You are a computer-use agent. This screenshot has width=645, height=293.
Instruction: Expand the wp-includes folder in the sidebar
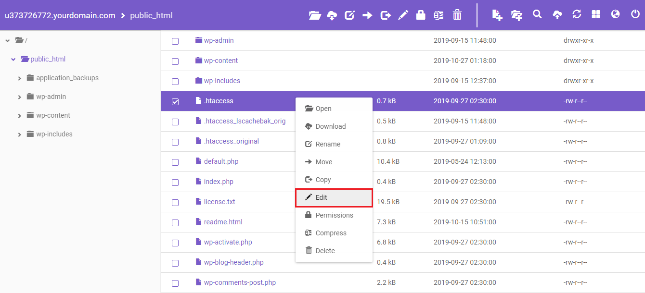(20, 134)
